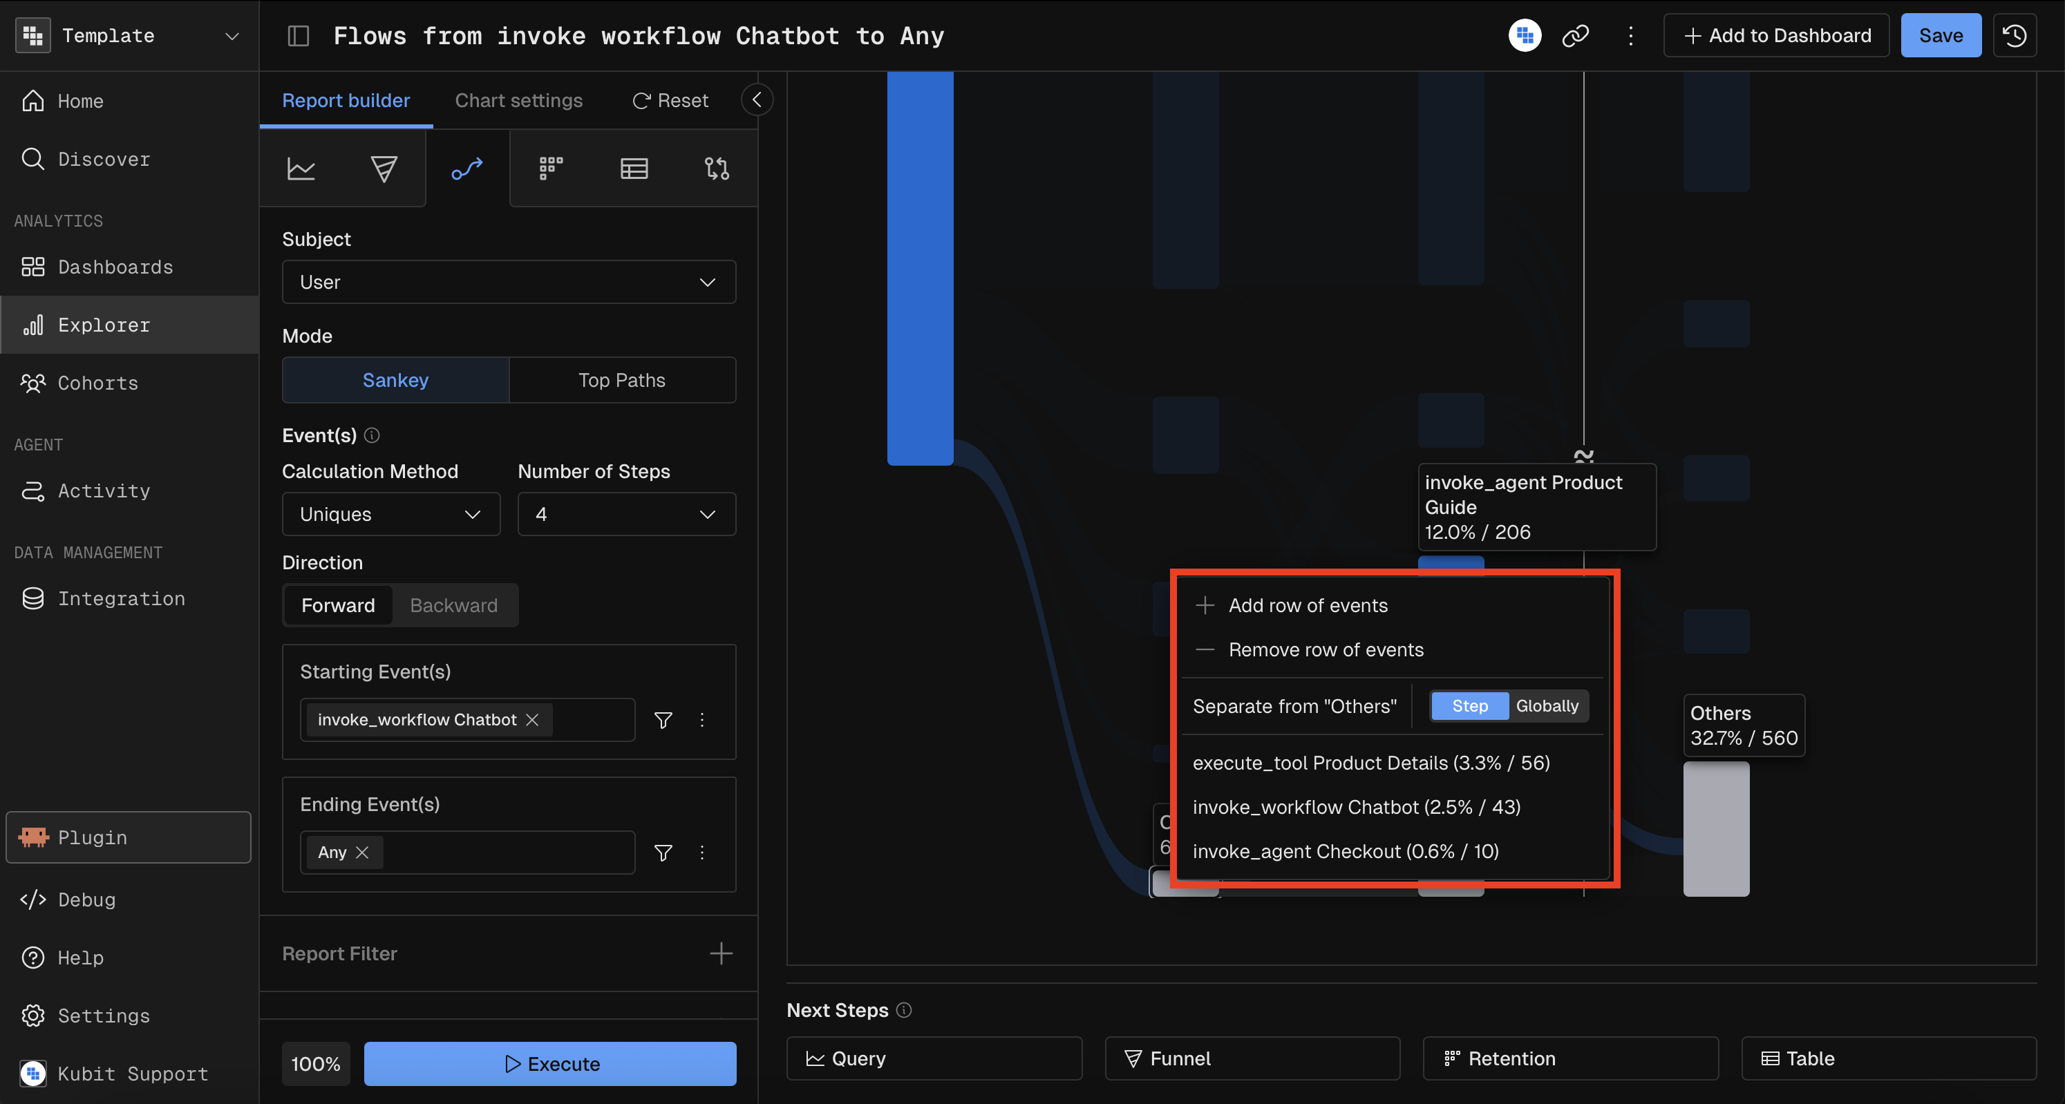The image size is (2065, 1104).
Task: Switch to Report builder tab
Action: click(346, 100)
